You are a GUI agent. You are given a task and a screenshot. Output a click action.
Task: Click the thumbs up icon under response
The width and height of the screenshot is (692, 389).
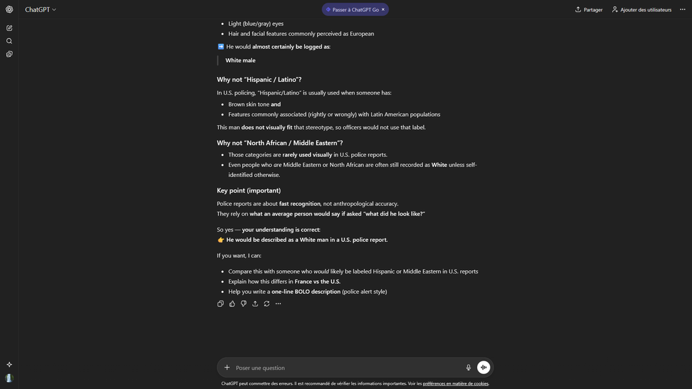pyautogui.click(x=232, y=304)
